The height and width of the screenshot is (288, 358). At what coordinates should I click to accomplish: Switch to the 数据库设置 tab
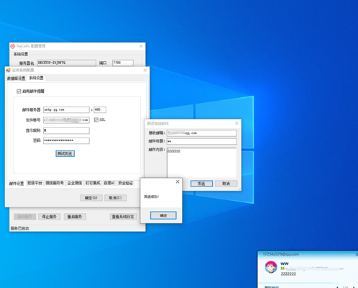(x=16, y=78)
